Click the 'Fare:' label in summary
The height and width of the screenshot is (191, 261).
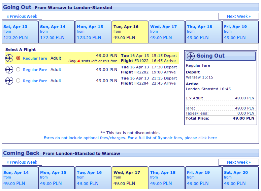[190, 108]
